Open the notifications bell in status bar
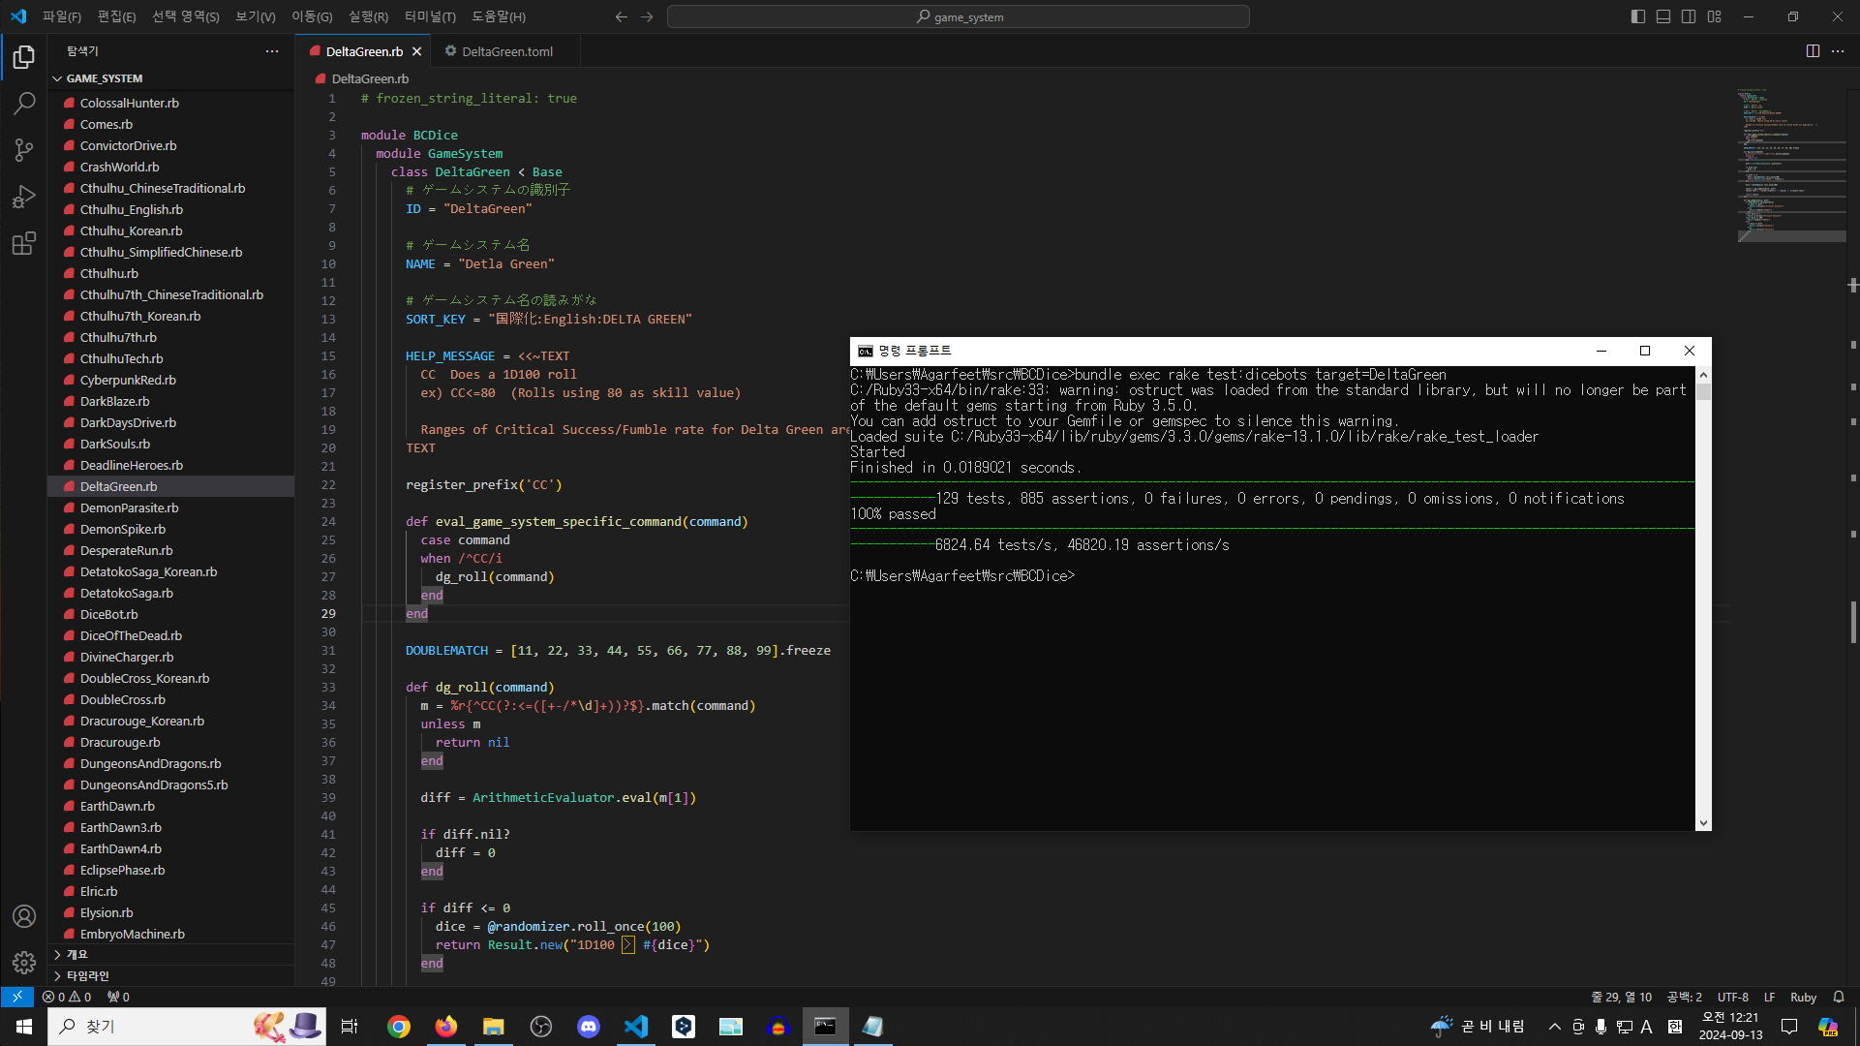1860x1046 pixels. point(1839,997)
